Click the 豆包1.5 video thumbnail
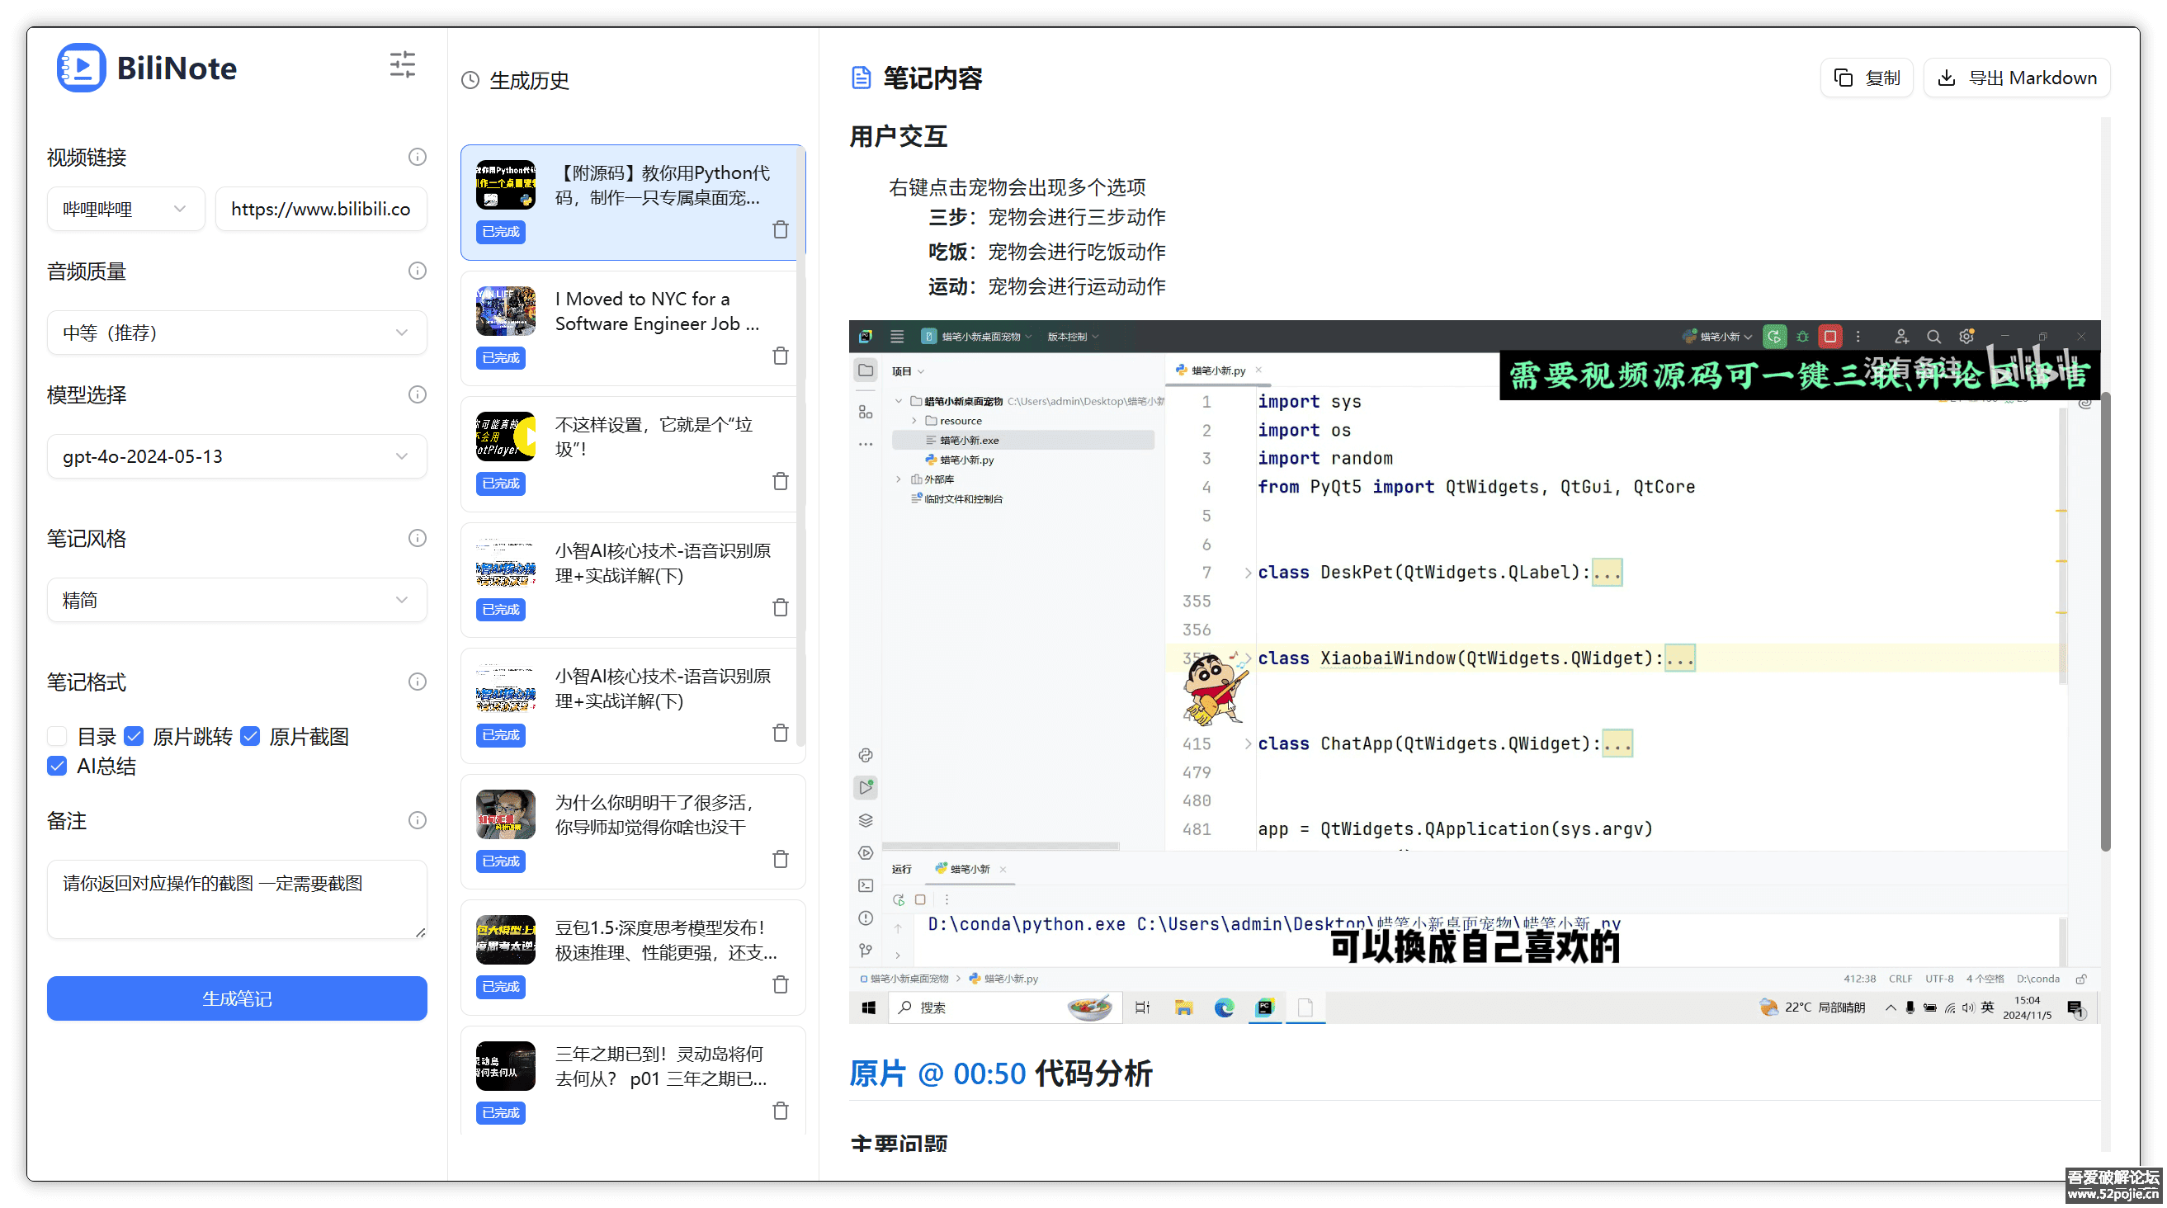 506,940
